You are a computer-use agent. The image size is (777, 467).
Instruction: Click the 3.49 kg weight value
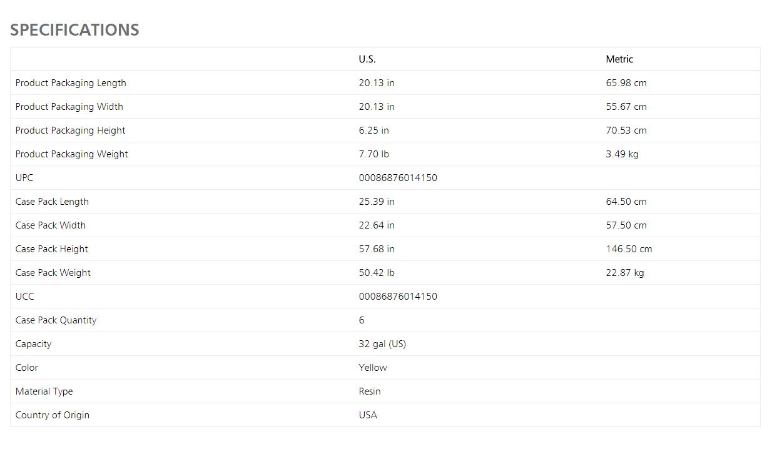[x=622, y=154]
